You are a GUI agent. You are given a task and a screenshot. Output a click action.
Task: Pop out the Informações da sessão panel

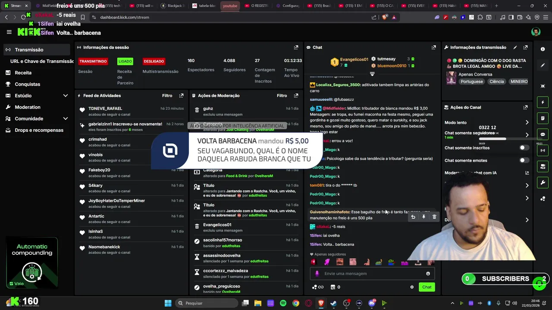(x=296, y=47)
